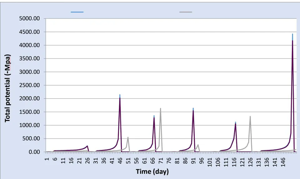Viewport: 300px width, 179px height.
Task: Click the x-axis tick label 1
Action: click(x=47, y=159)
